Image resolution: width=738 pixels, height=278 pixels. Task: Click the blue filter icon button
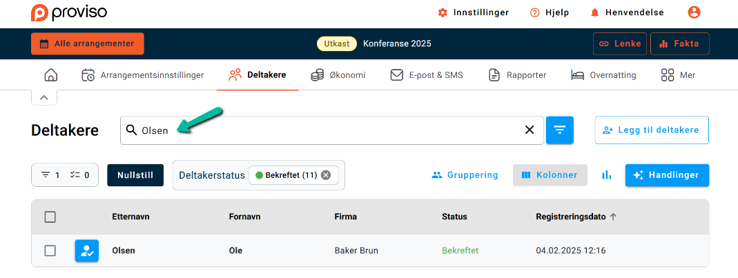[559, 130]
